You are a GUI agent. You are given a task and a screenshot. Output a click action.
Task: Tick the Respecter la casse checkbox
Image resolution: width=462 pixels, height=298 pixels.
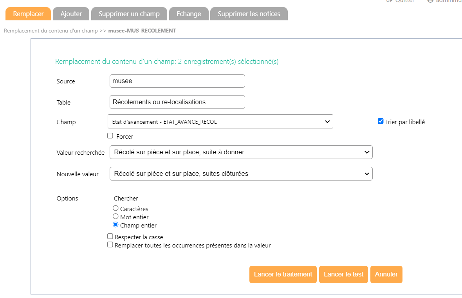coord(110,237)
